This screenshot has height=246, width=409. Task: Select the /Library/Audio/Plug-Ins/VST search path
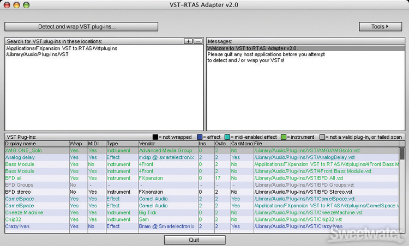click(37, 54)
